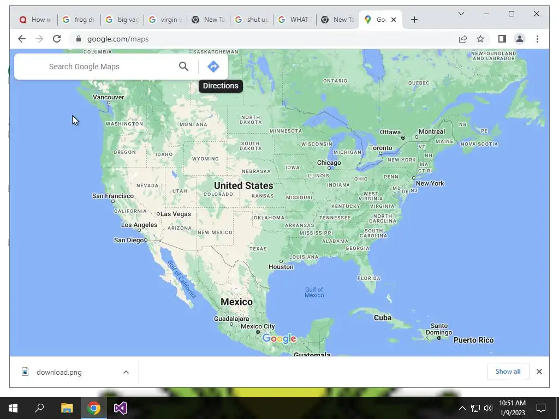Open the taskbar clock and date
The width and height of the screenshot is (559, 419).
click(x=512, y=408)
